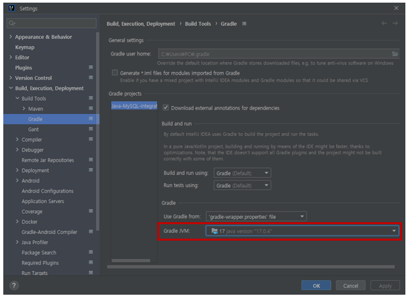The height and width of the screenshot is (298, 408).
Task: Open Package Search settings
Action: tap(39, 253)
